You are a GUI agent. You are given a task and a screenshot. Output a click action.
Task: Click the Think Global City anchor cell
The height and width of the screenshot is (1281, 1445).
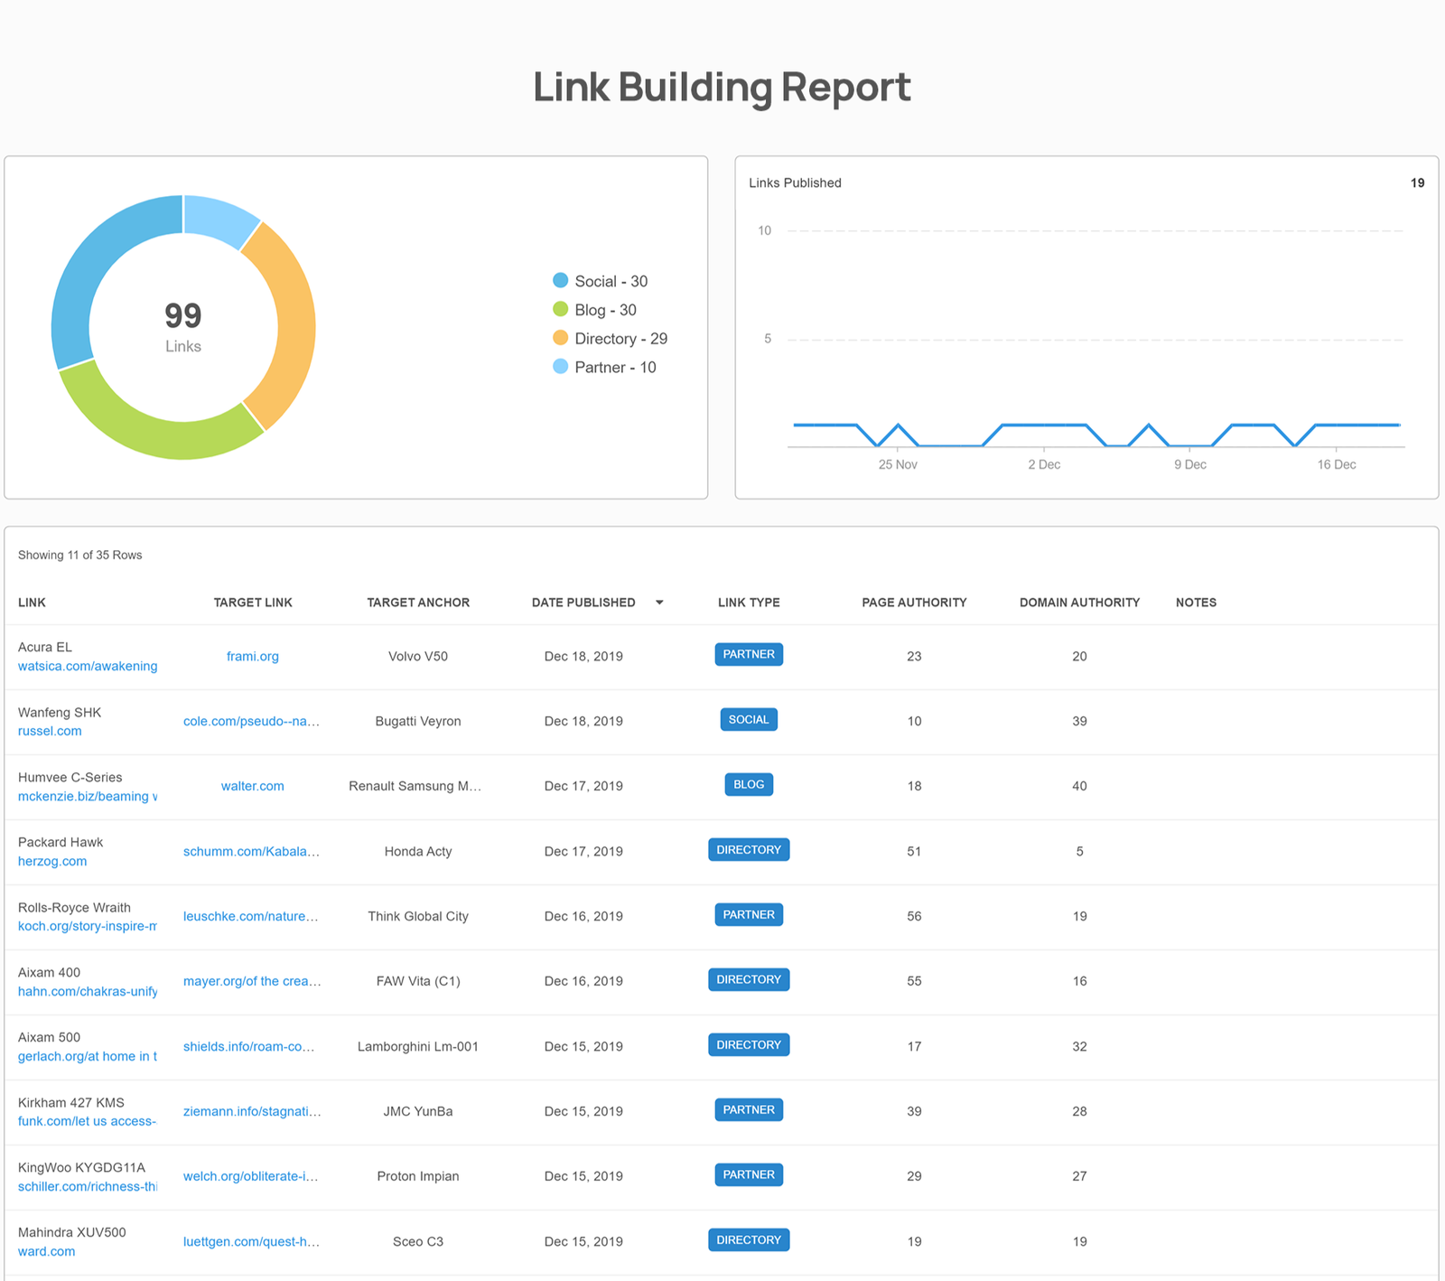coord(418,916)
